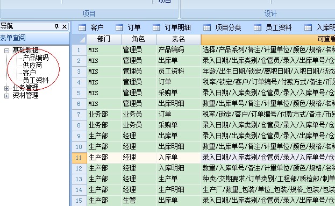Switch to the 订单 table tab
Screen dimensions: 335x206
[128, 28]
